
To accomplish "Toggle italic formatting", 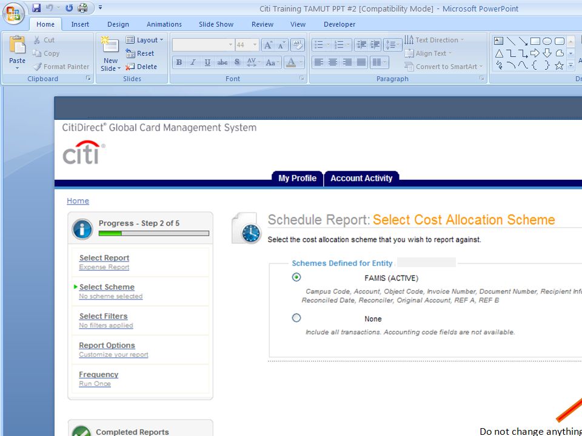I will tap(193, 62).
